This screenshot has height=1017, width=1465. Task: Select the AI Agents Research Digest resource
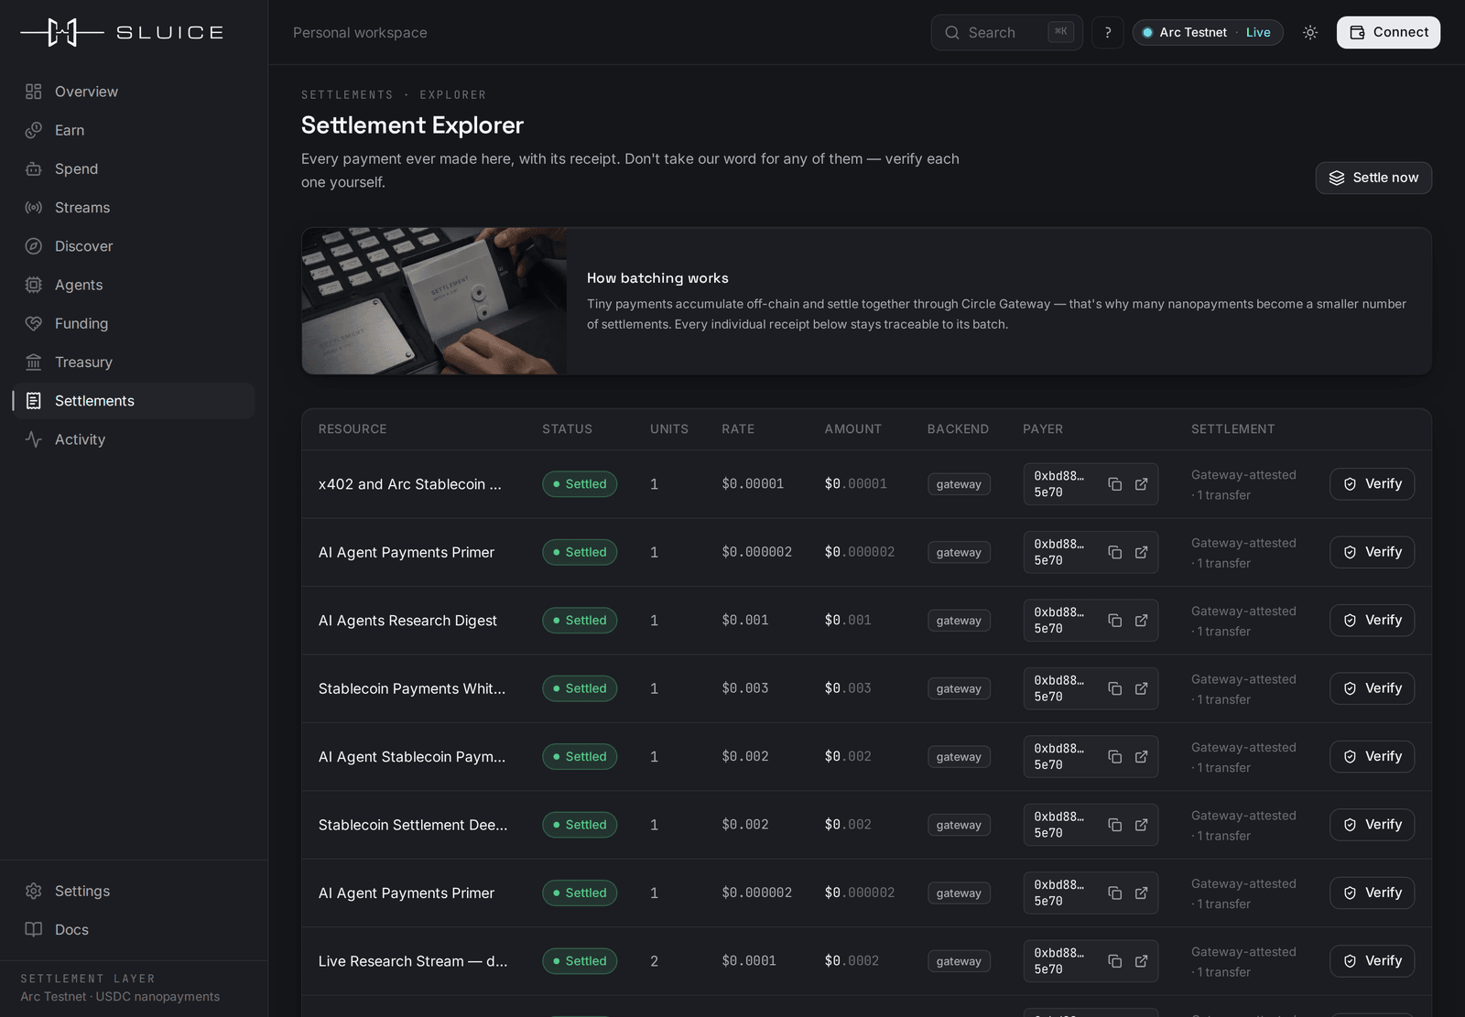pyautogui.click(x=407, y=621)
